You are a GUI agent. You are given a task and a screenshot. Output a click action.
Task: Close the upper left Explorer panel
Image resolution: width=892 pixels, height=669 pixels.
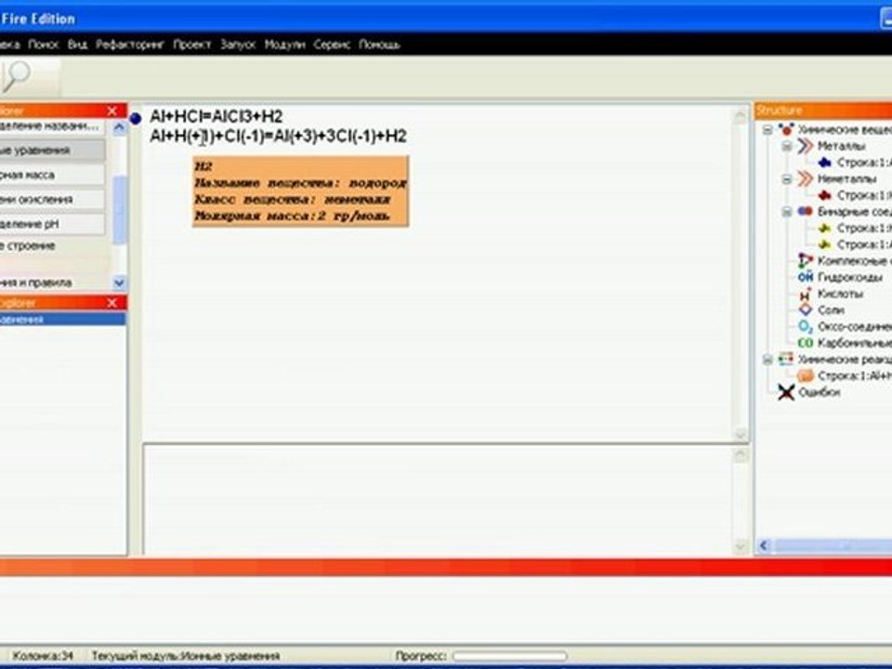click(x=112, y=111)
